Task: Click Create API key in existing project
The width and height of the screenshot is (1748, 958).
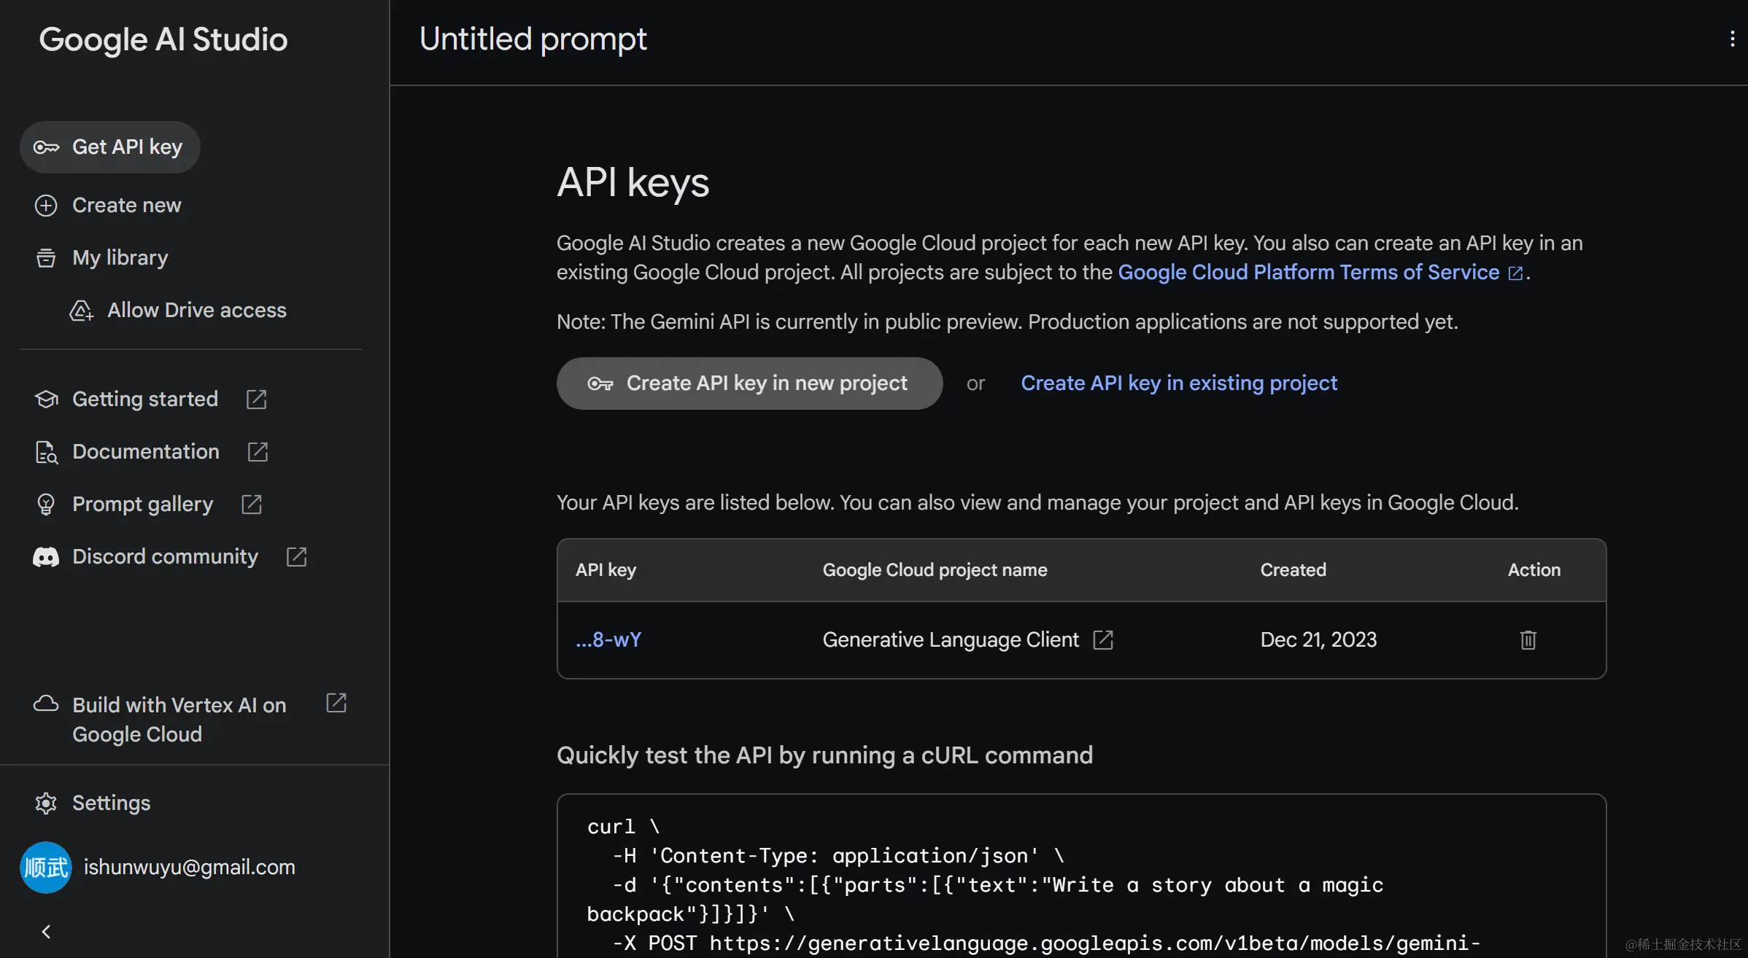Action: point(1178,383)
